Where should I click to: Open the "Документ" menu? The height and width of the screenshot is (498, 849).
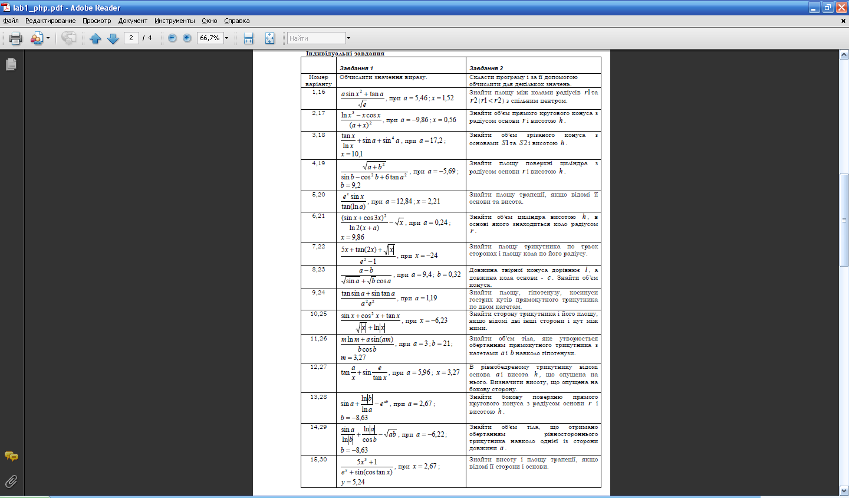click(133, 21)
